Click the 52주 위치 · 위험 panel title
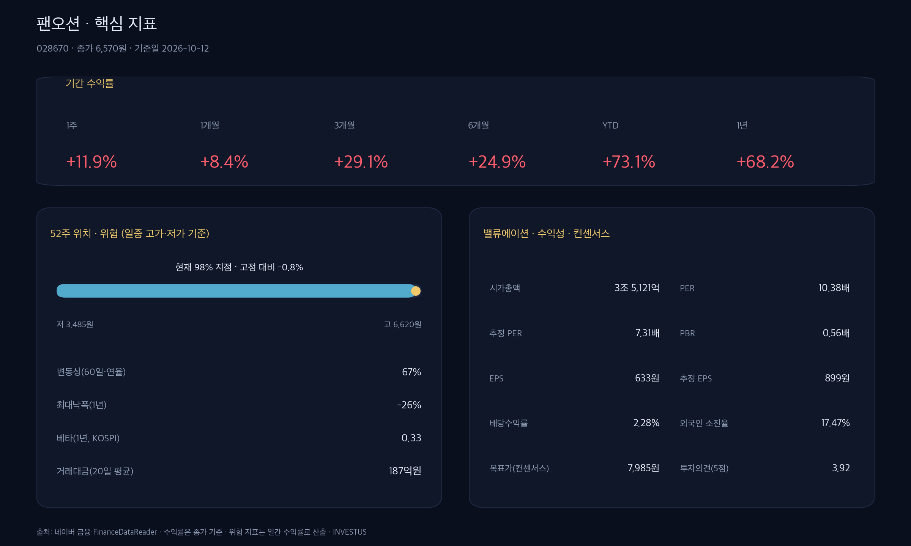Screen dimensions: 911x546 point(130,233)
